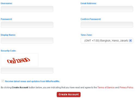The width and height of the screenshot is (136, 98).
Task: Open the Terms of Service link
Action: (106, 87)
